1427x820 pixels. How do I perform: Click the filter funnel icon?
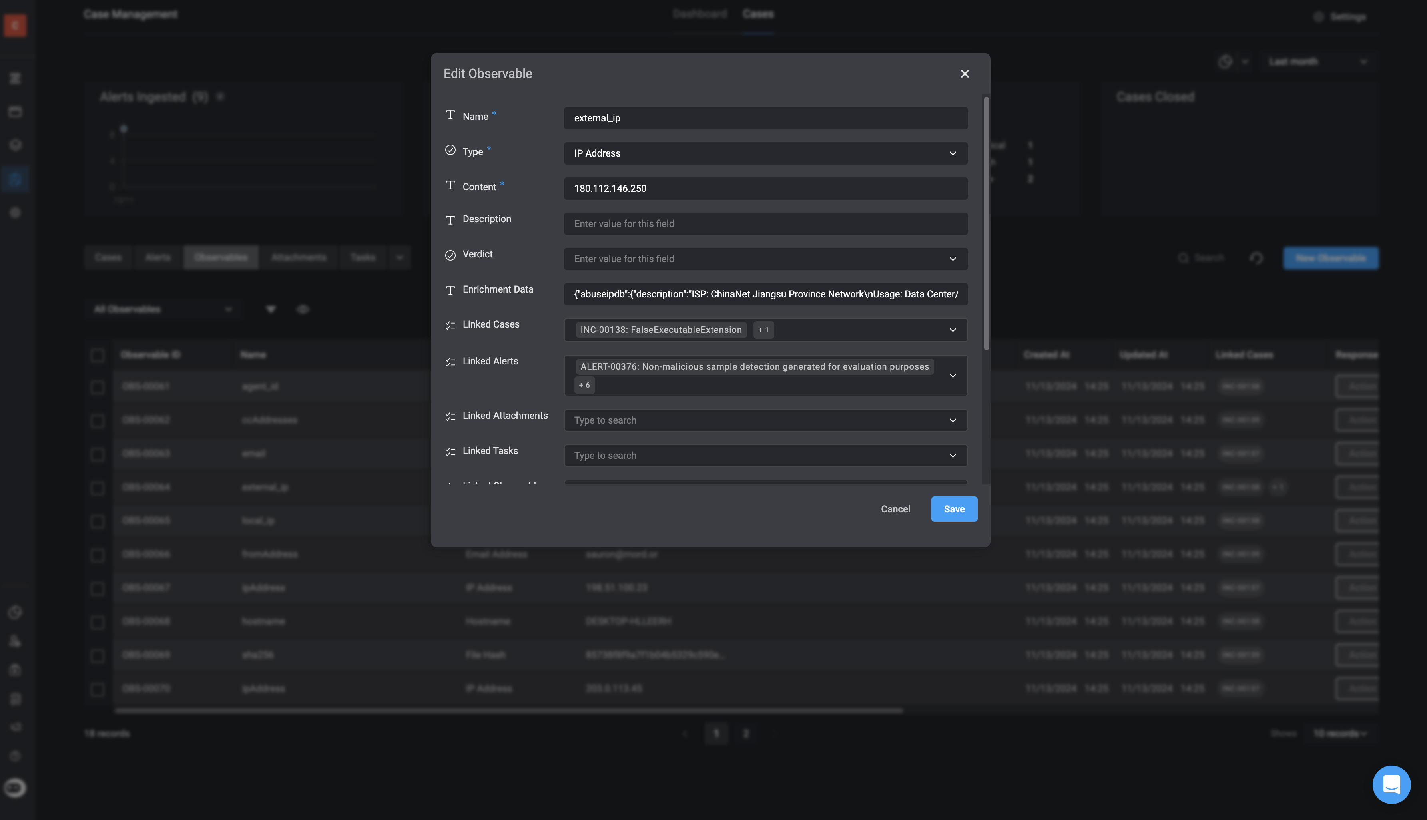tap(271, 309)
